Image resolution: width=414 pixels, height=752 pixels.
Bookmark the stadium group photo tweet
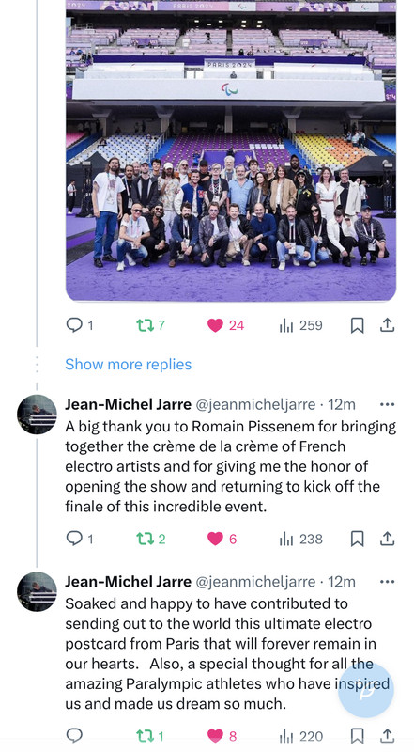click(357, 325)
